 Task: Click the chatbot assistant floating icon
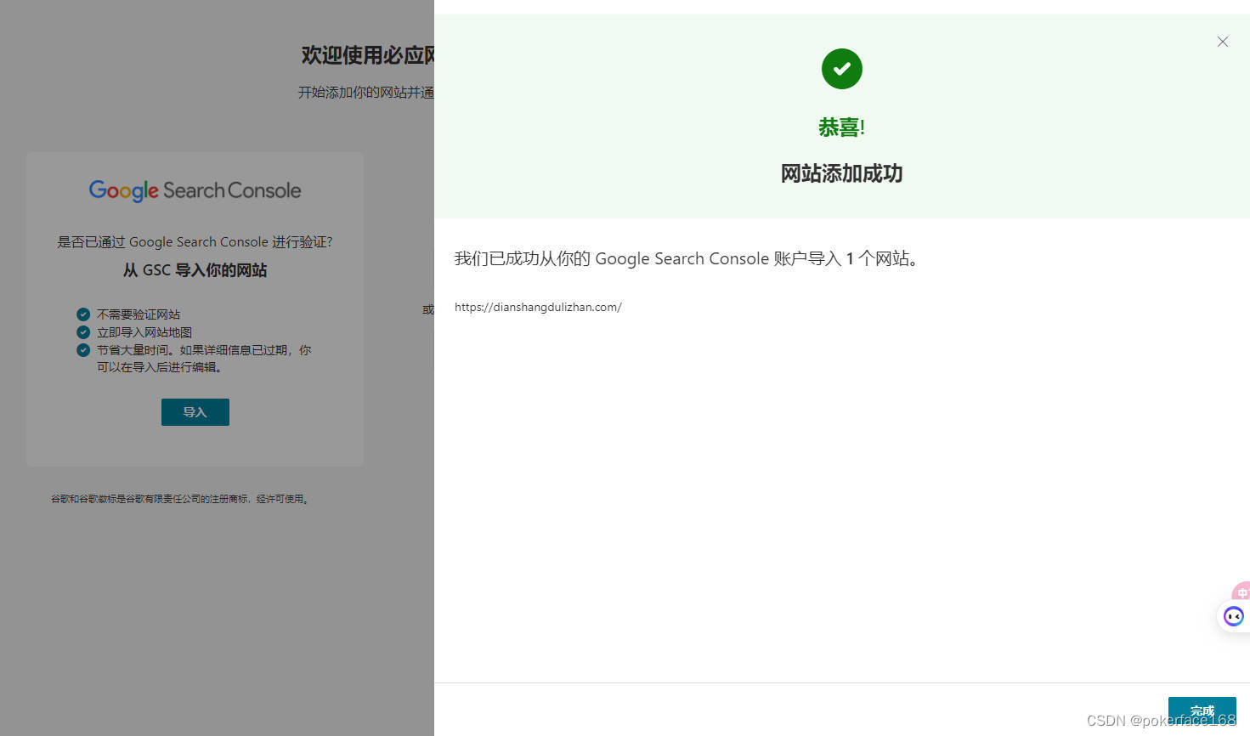point(1234,616)
